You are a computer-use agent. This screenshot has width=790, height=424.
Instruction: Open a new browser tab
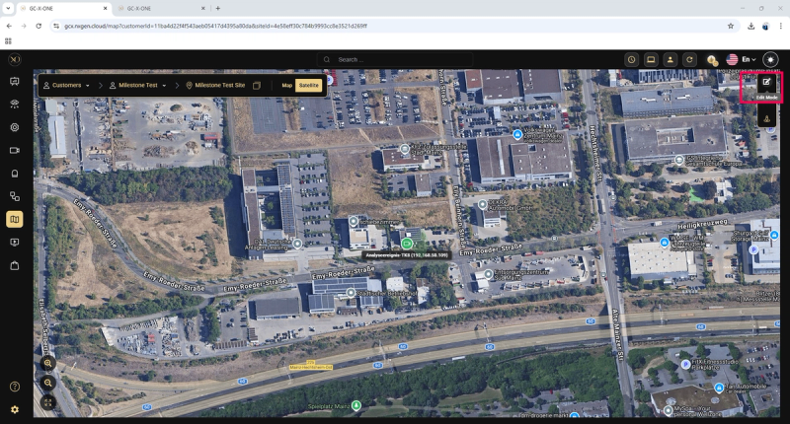218,9
